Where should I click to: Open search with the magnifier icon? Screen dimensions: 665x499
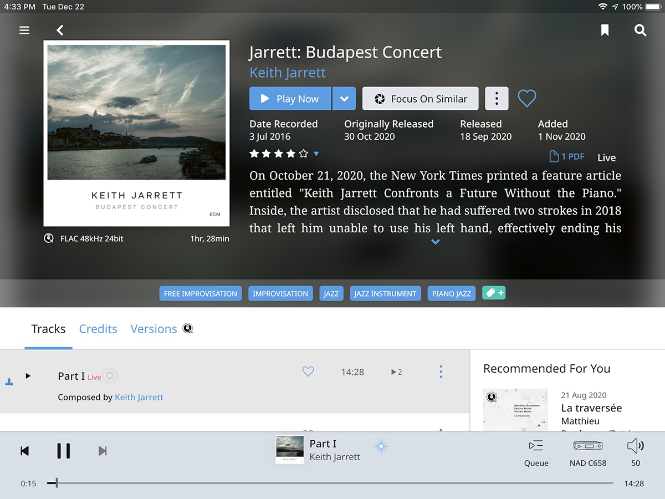click(x=640, y=30)
